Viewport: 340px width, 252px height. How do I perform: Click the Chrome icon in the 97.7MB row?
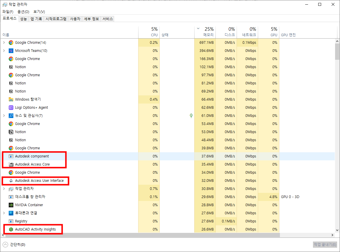coord(11,75)
